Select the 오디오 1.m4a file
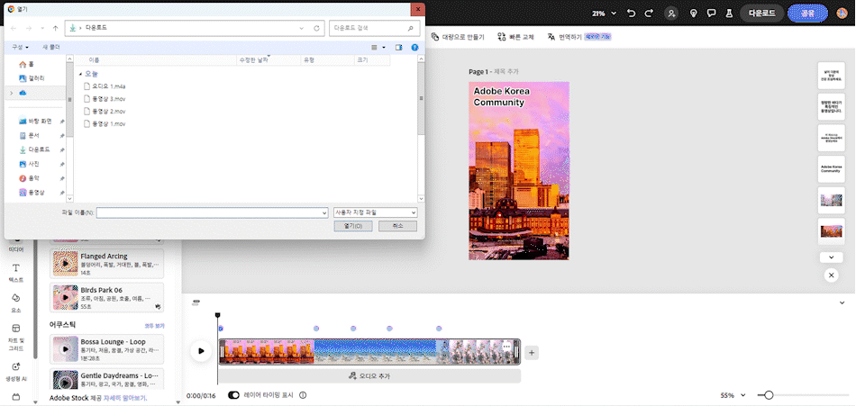Screen dimensions: 856x406 [105, 86]
